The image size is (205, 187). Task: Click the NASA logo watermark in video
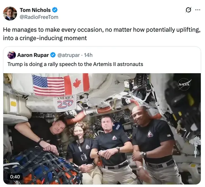click(x=184, y=84)
